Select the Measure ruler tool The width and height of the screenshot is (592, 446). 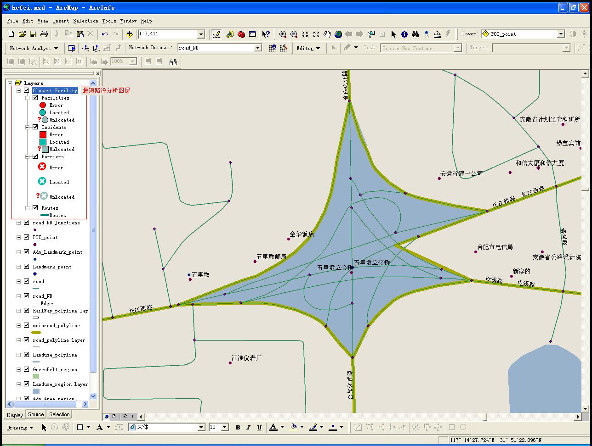[437, 34]
